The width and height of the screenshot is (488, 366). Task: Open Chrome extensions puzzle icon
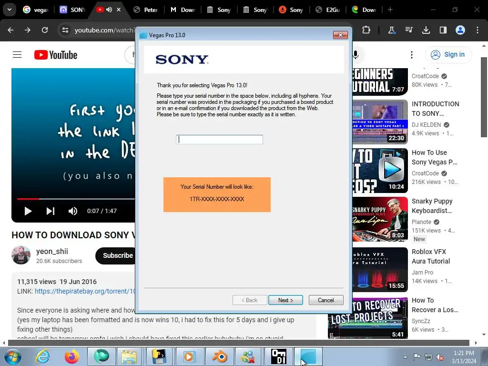click(366, 30)
